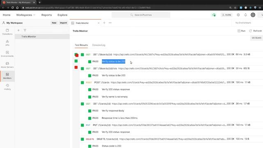Click 'Response time is less than 200ms' test
This screenshot has width=263, height=148.
pyautogui.click(x=120, y=118)
